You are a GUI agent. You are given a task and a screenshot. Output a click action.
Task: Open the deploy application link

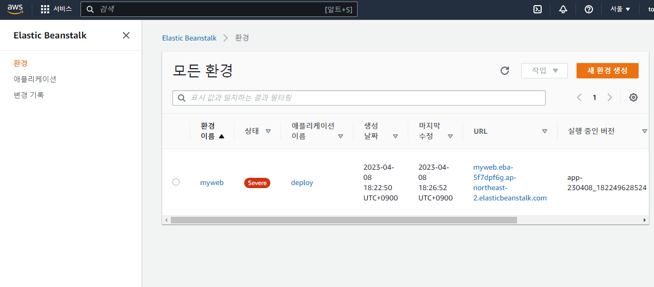coord(302,182)
